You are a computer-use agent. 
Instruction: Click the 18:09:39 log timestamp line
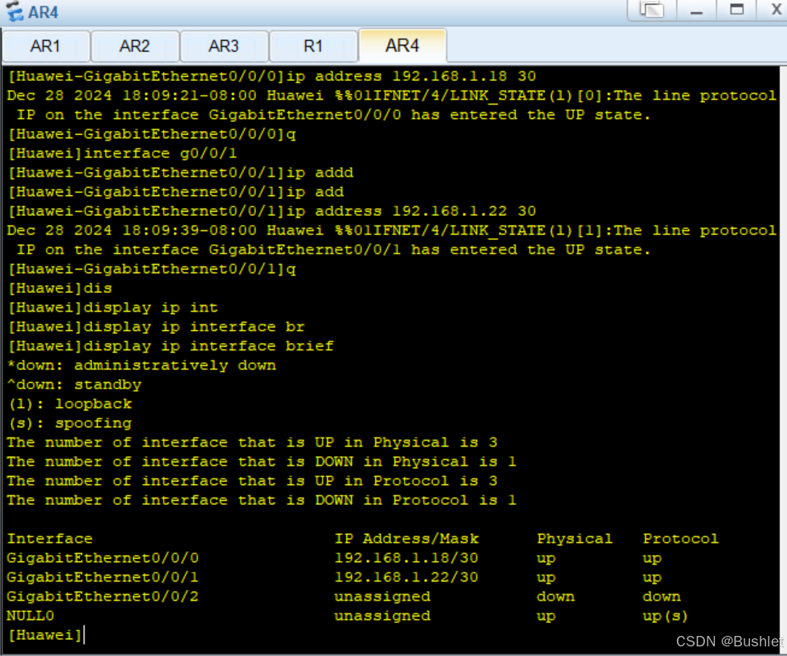tap(392, 231)
